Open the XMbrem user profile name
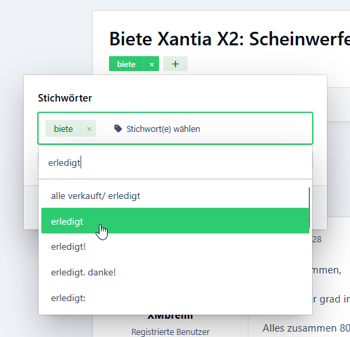Screen dimensions: 350x337 [171, 317]
